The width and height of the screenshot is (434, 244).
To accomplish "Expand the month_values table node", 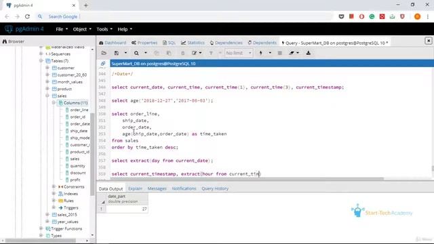I will coord(47,82).
